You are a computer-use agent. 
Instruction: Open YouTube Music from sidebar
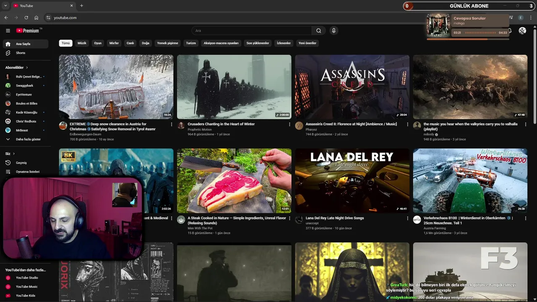tap(26, 286)
